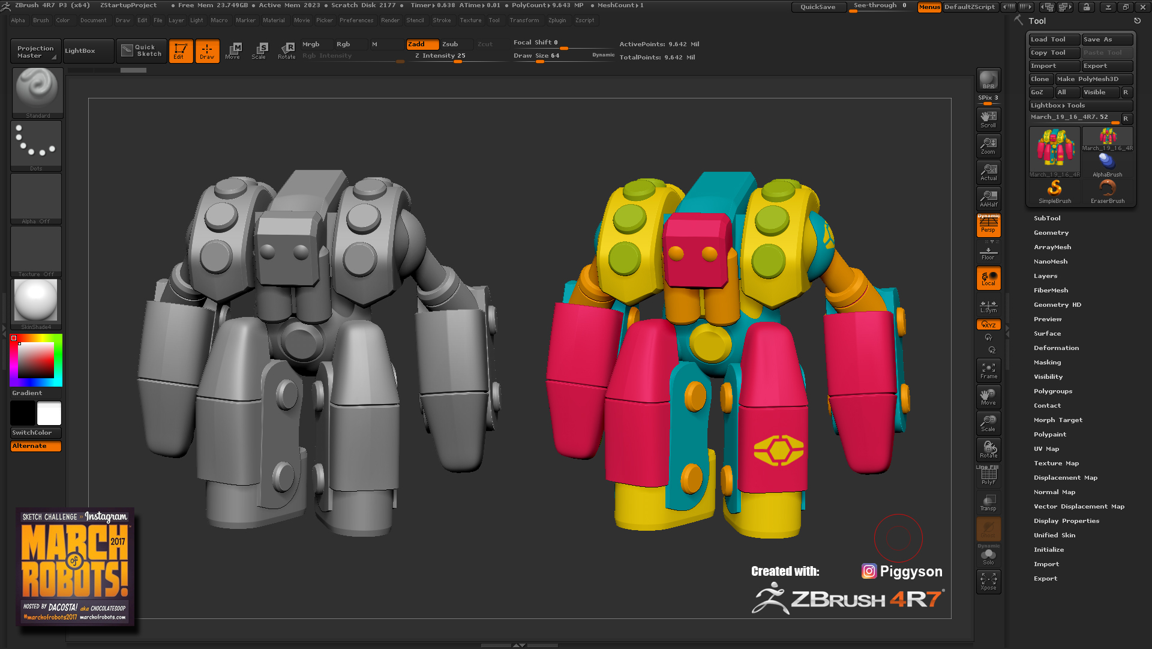The height and width of the screenshot is (649, 1152).
Task: Click the Load Tool button
Action: [x=1054, y=40]
